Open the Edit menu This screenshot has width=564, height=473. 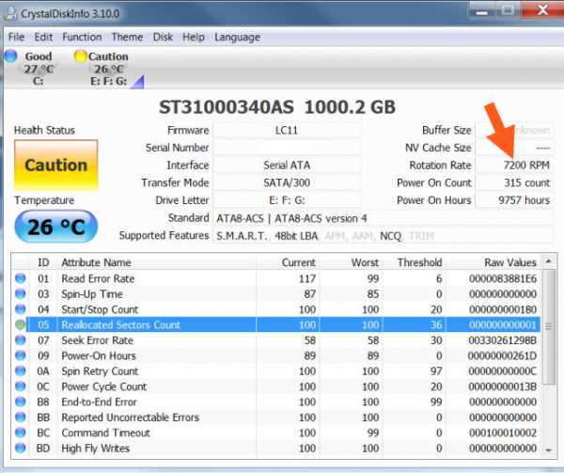pyautogui.click(x=43, y=37)
